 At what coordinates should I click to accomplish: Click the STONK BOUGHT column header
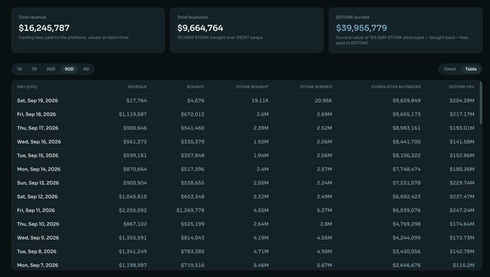(252, 87)
